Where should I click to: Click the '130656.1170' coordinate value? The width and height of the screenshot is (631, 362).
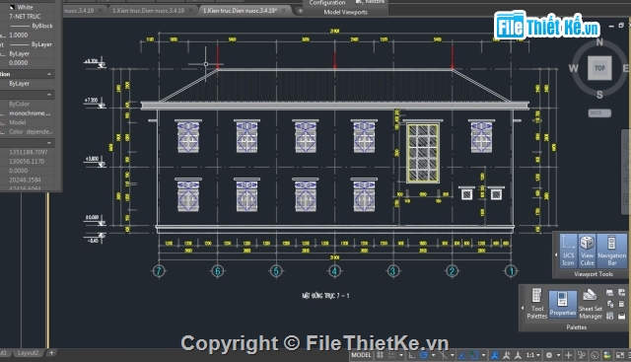tap(27, 162)
